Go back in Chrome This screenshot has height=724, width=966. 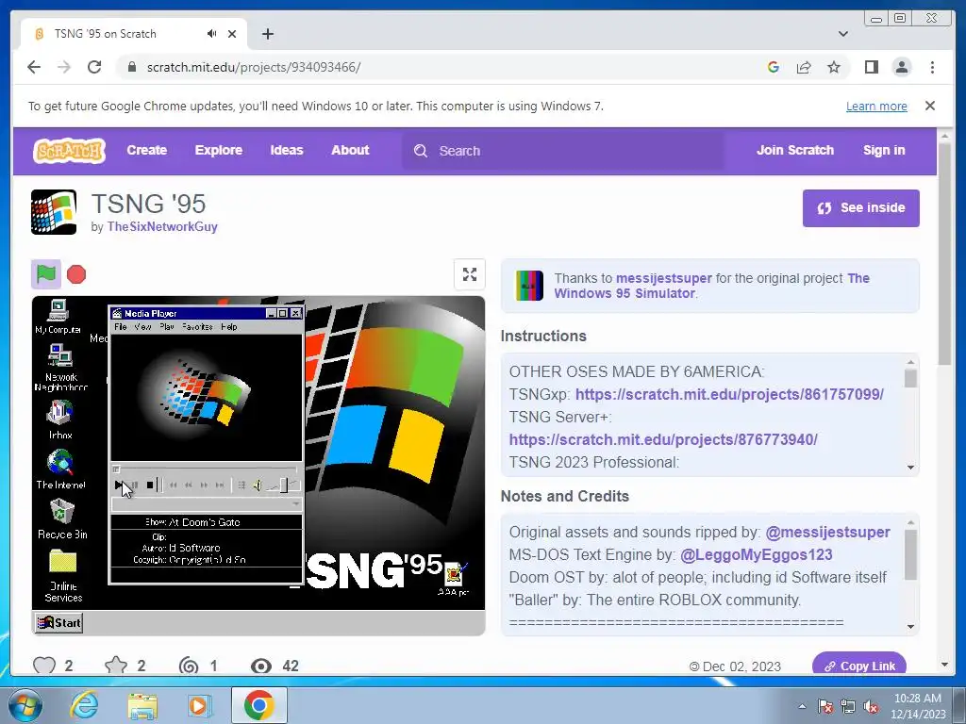34,67
